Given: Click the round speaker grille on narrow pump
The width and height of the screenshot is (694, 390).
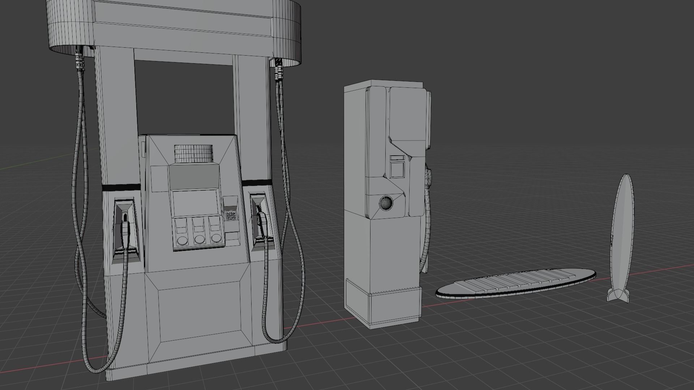Looking at the screenshot, I should 386,203.
